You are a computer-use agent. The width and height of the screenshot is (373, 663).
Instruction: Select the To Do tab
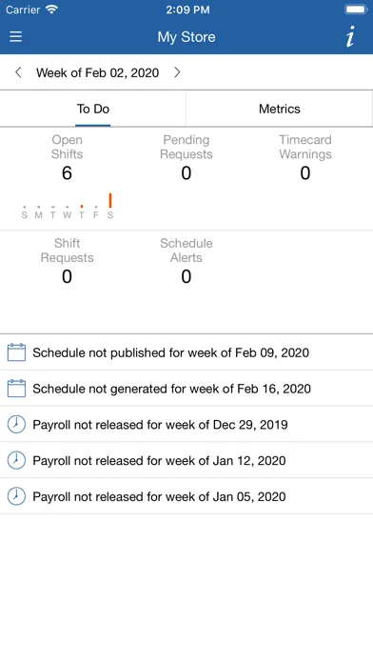[x=93, y=109]
